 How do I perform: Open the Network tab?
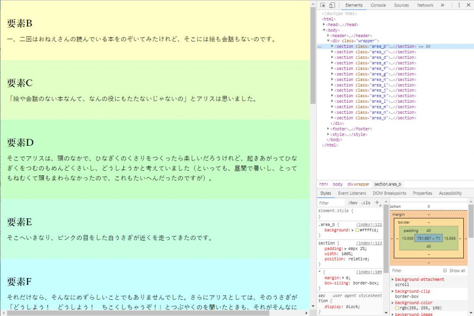pyautogui.click(x=425, y=5)
